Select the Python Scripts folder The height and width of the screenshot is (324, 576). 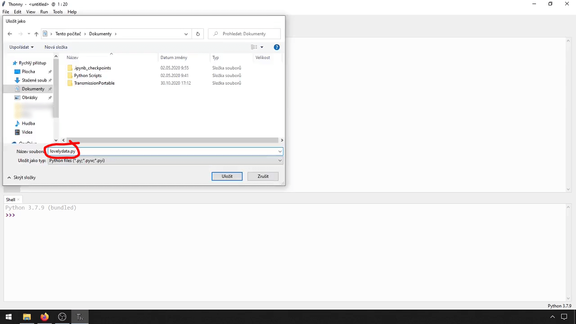coord(88,76)
